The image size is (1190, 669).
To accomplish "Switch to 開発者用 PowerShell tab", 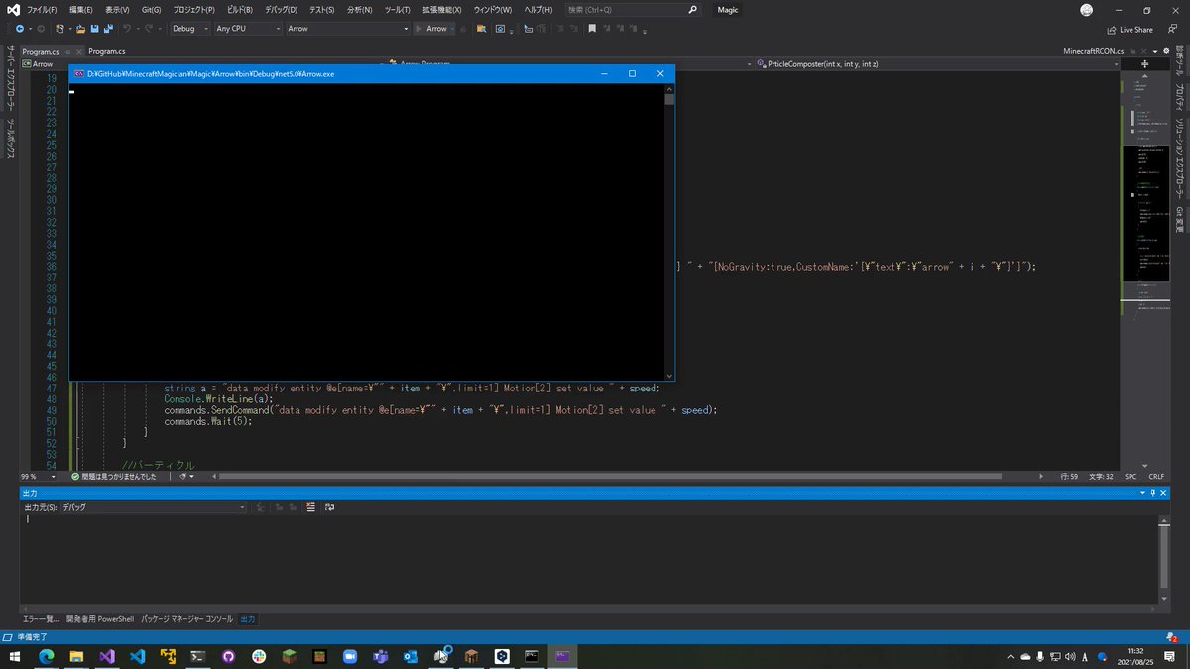I will click(x=100, y=619).
